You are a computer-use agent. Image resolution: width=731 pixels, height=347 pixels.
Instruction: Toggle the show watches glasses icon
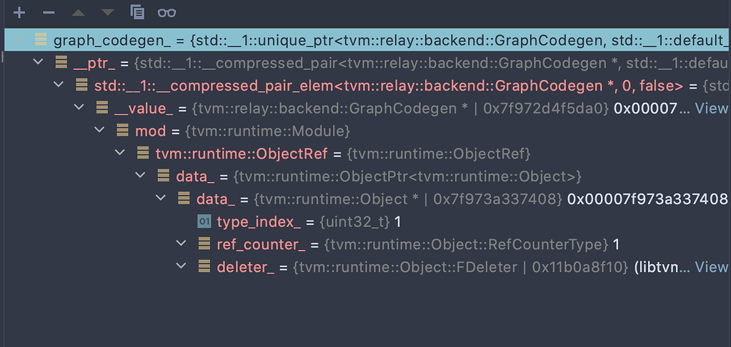click(166, 12)
